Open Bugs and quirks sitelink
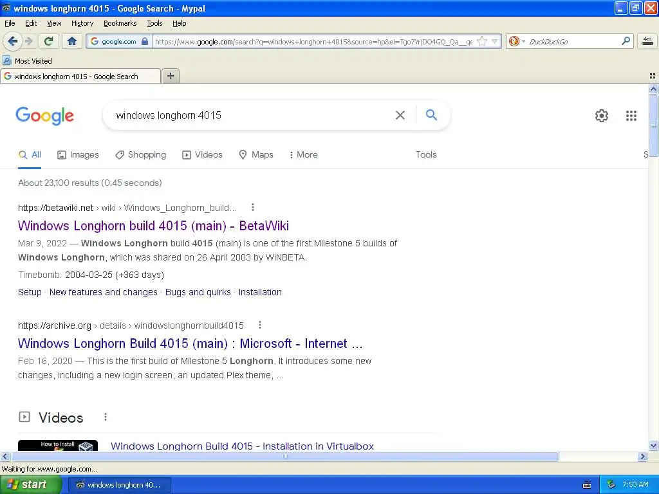This screenshot has height=494, width=659. (x=198, y=292)
